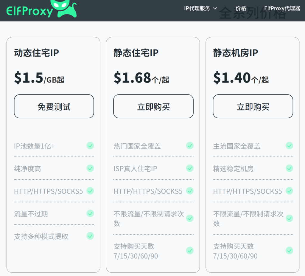The height and width of the screenshot is (276, 305).
Task: Click the ElfProxy logo
Action: coord(41,9)
